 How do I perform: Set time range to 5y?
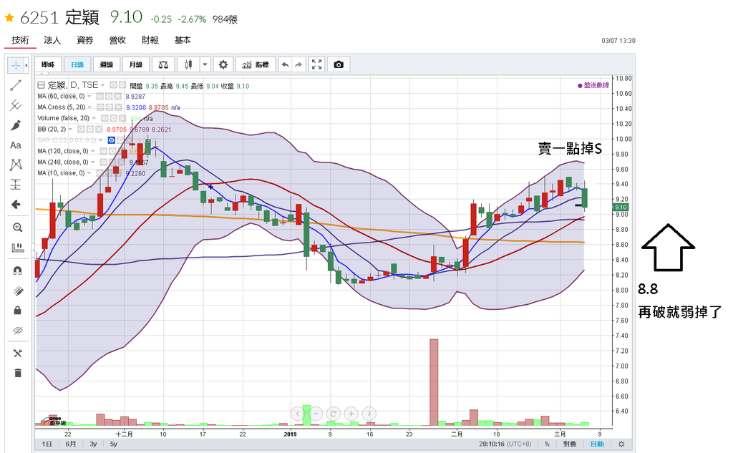(114, 444)
